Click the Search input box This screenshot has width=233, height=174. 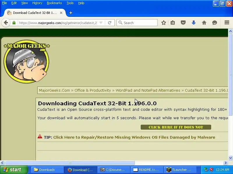[x=137, y=23]
